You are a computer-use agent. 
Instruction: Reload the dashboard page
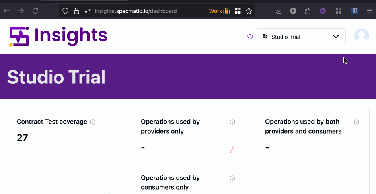point(35,11)
